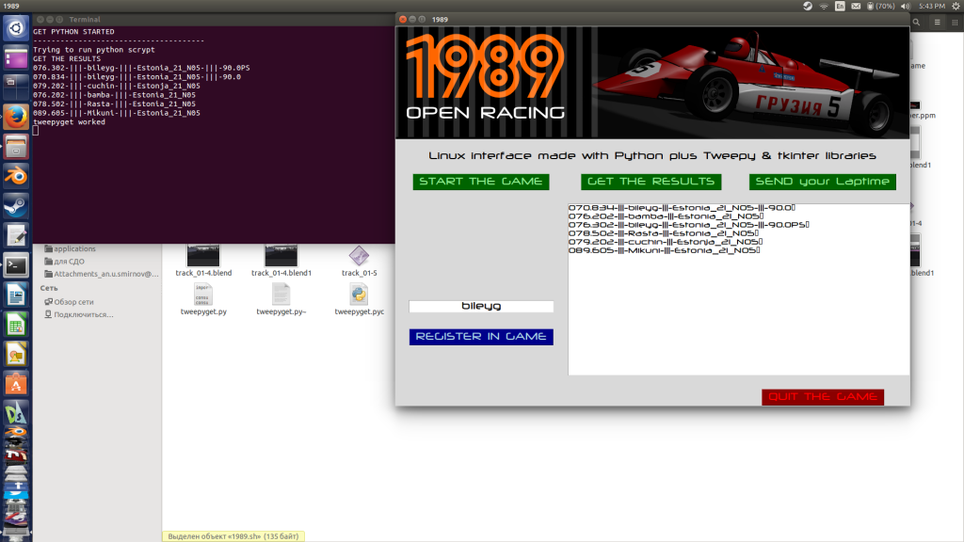The image size is (964, 542).
Task: Switch file manager to grid view
Action: [x=955, y=23]
